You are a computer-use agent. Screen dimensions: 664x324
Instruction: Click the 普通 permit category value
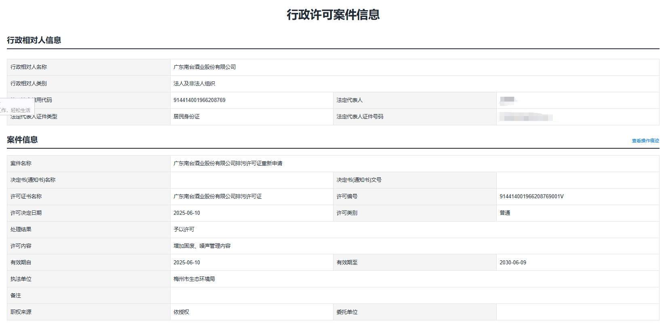(x=505, y=213)
